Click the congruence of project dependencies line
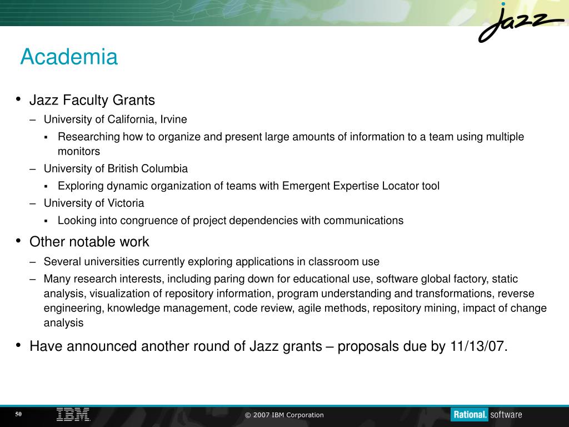This screenshot has width=569, height=427. pyautogui.click(x=231, y=221)
